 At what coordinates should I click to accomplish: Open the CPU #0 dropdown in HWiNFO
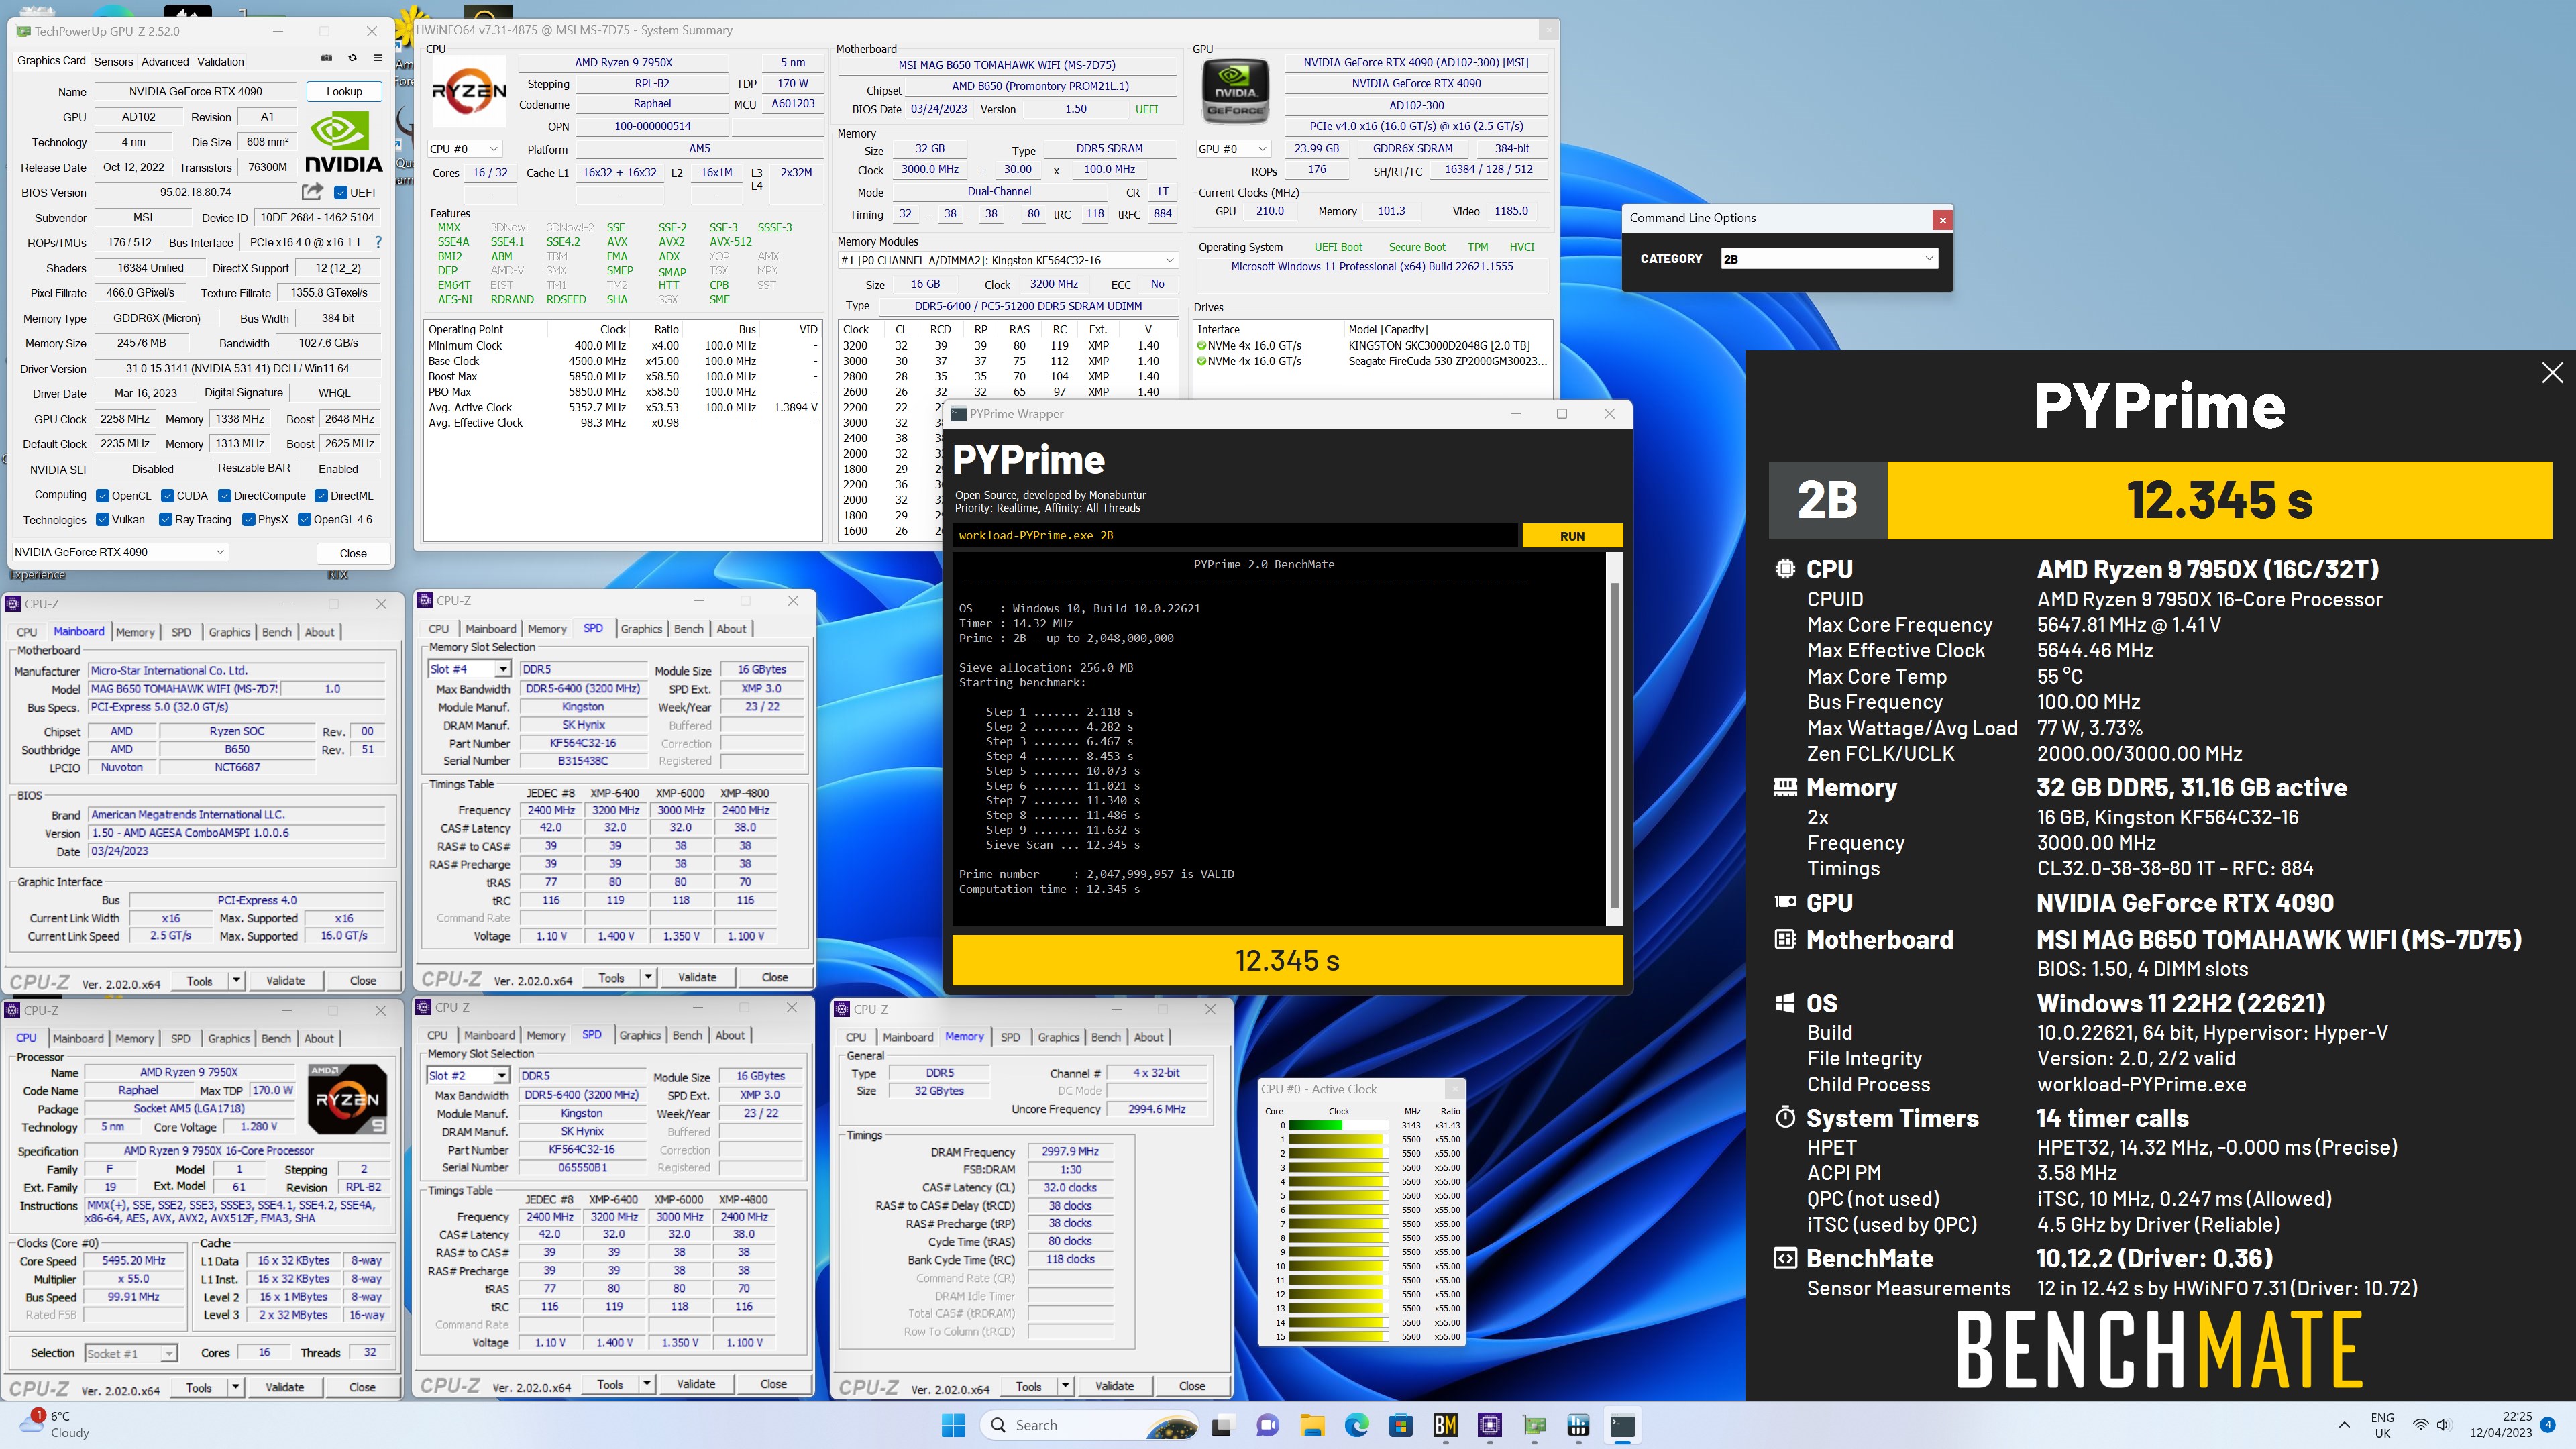[464, 149]
